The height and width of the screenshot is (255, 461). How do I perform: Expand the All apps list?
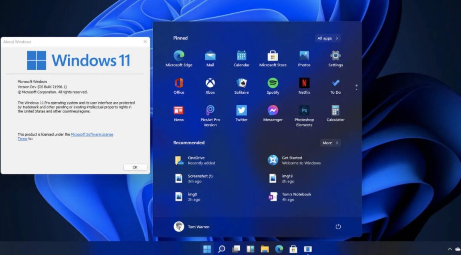click(x=328, y=38)
